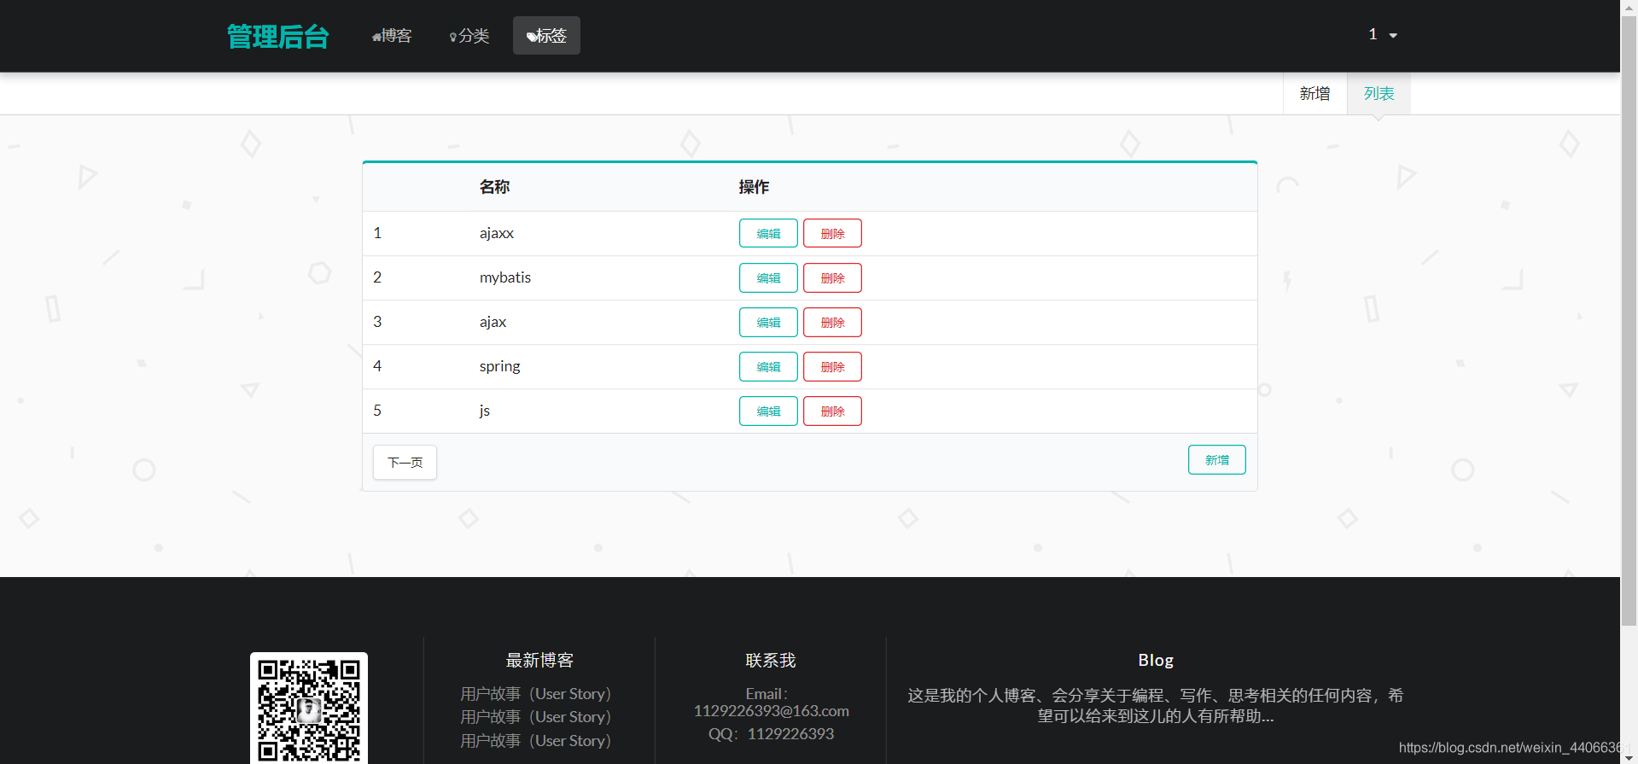The image size is (1638, 764).
Task: Click the scrollbar down arrow
Action: (1629, 757)
